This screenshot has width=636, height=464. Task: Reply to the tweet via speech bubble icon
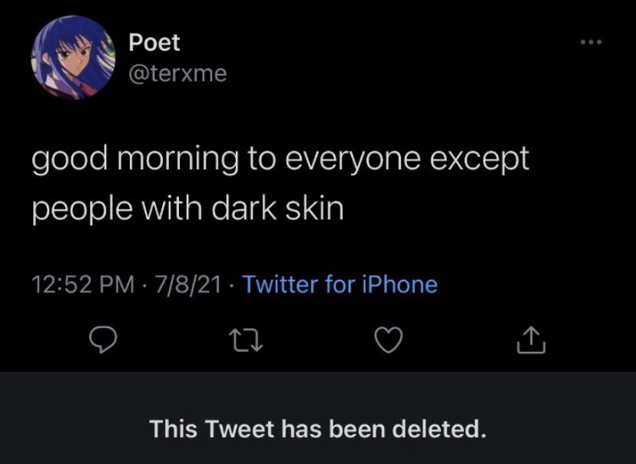click(104, 340)
